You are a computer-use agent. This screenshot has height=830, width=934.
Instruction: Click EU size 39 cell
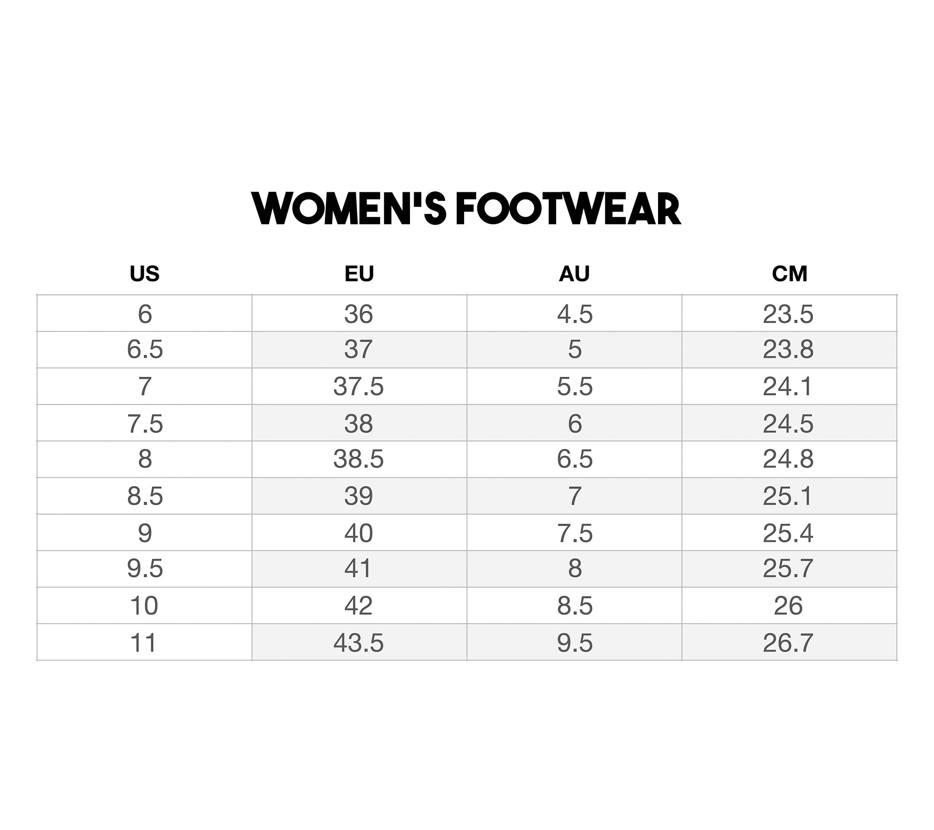pos(359,496)
